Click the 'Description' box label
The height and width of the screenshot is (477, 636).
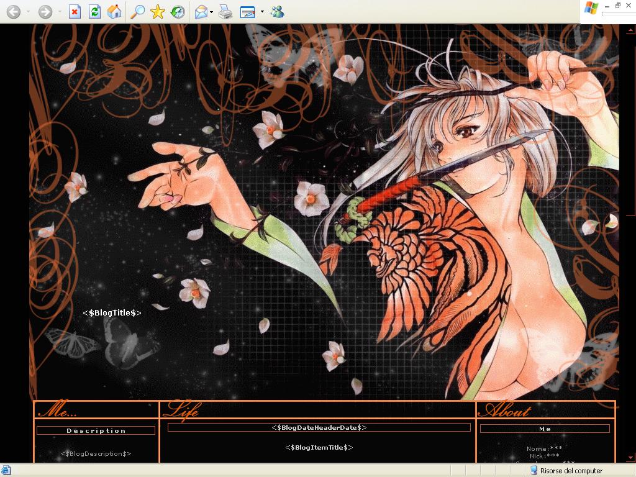(x=96, y=431)
